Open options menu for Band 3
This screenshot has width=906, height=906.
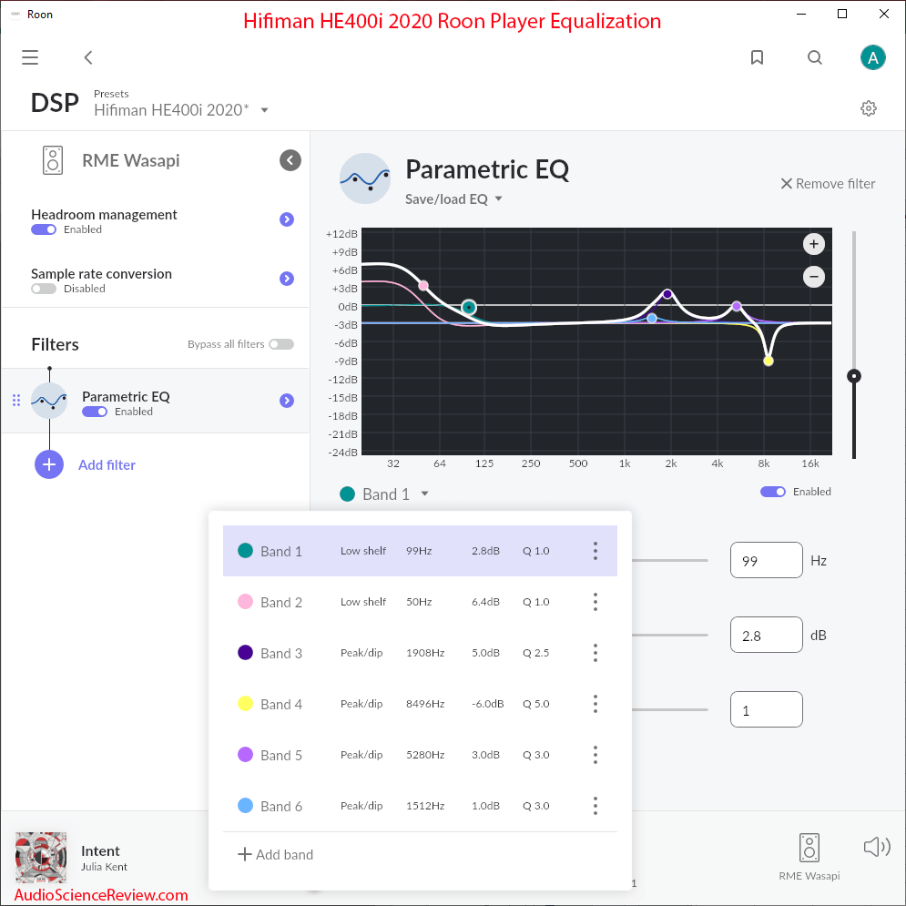pos(596,653)
